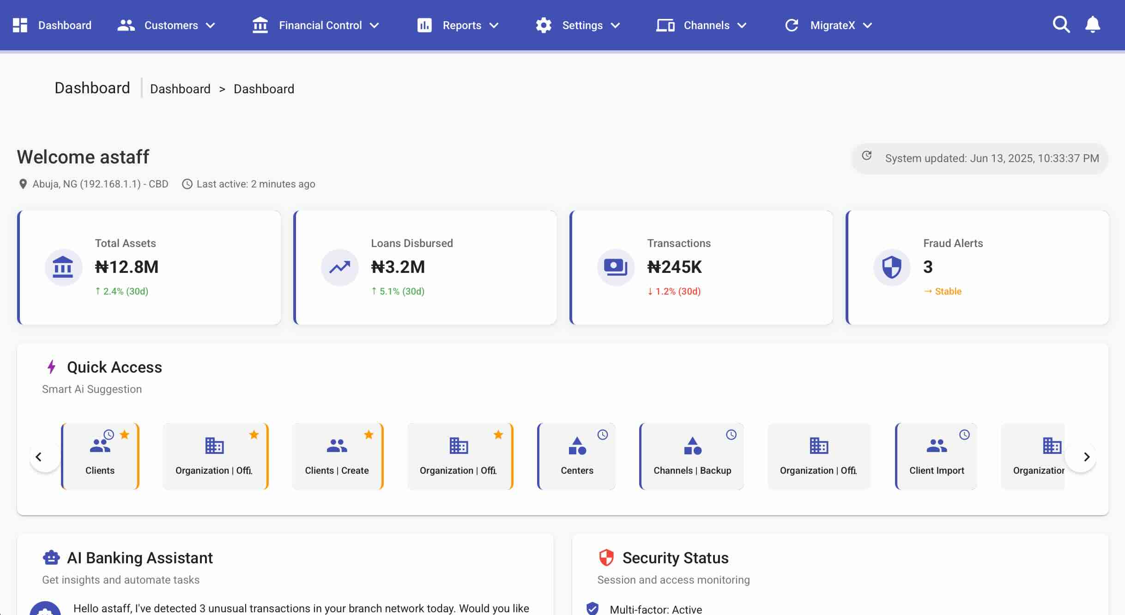Image resolution: width=1125 pixels, height=615 pixels.
Task: Click 'Multi-factor: Active' status text
Action: (656, 609)
